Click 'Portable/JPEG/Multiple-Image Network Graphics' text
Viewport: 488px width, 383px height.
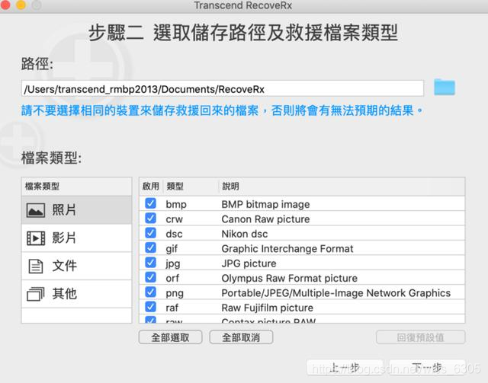pos(335,293)
